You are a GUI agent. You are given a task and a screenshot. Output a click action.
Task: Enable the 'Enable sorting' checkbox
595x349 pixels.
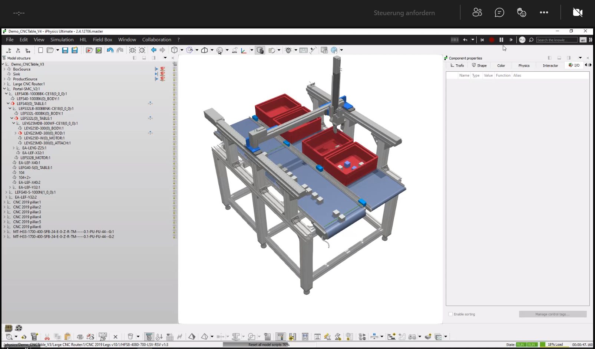450,314
